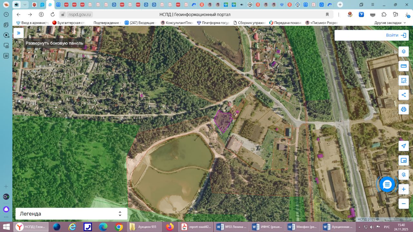Open downloads with badge 3

pos(407,15)
